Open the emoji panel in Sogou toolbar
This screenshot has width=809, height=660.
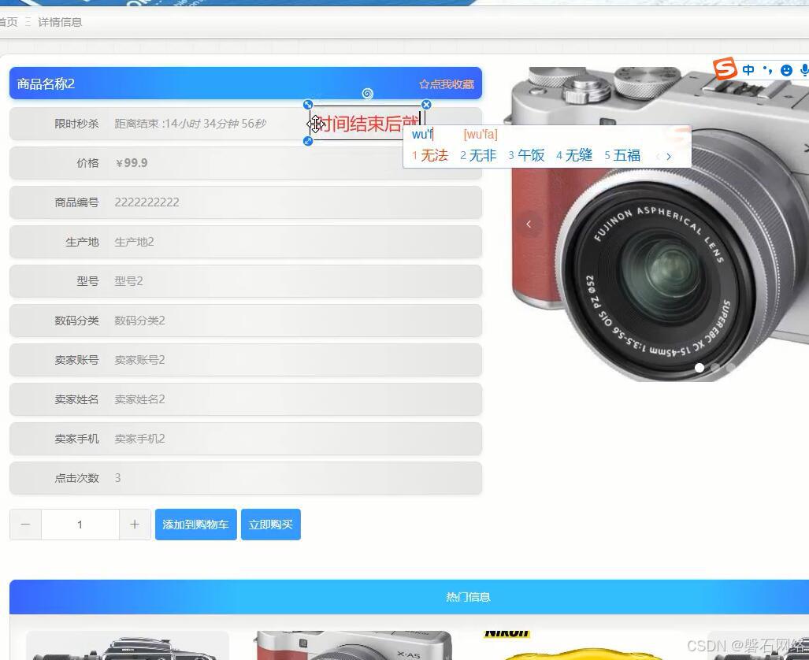786,70
